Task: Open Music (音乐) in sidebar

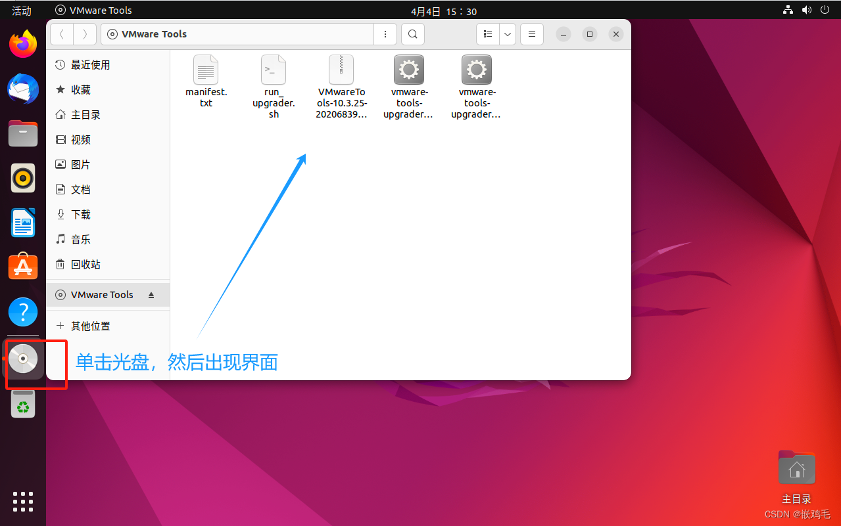Action: point(108,240)
